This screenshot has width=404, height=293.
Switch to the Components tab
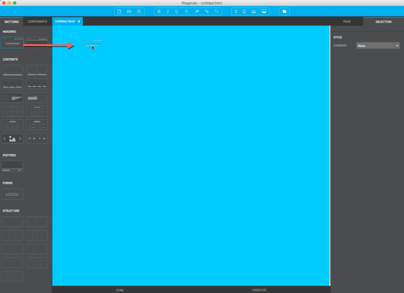click(x=37, y=22)
